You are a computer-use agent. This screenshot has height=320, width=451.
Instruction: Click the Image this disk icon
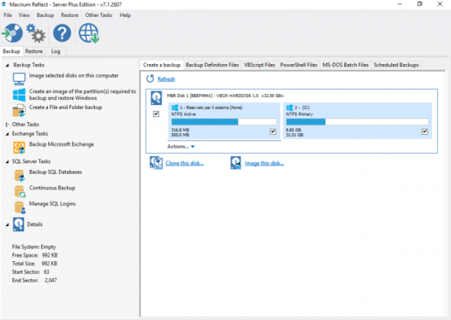click(x=236, y=163)
